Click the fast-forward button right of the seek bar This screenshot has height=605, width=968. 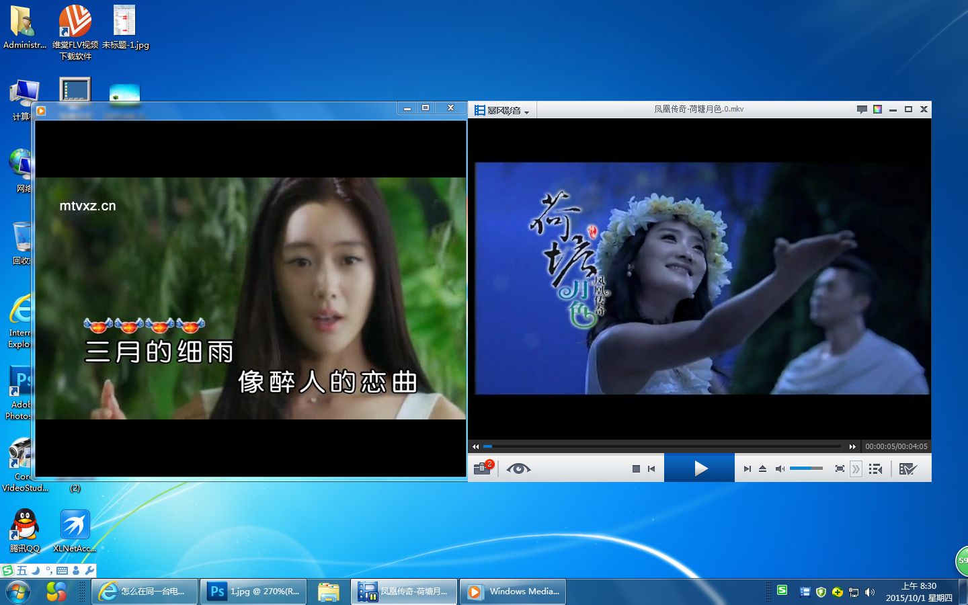852,446
